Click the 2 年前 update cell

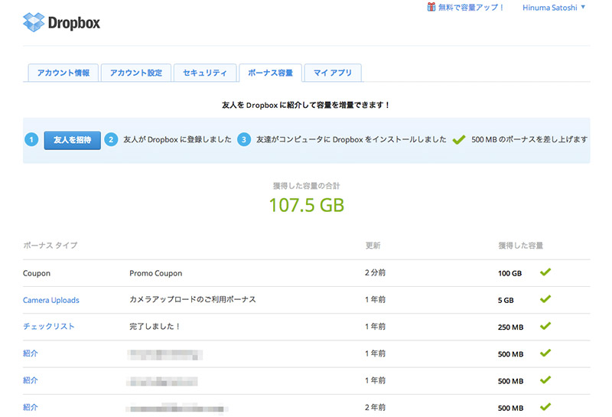click(x=375, y=407)
